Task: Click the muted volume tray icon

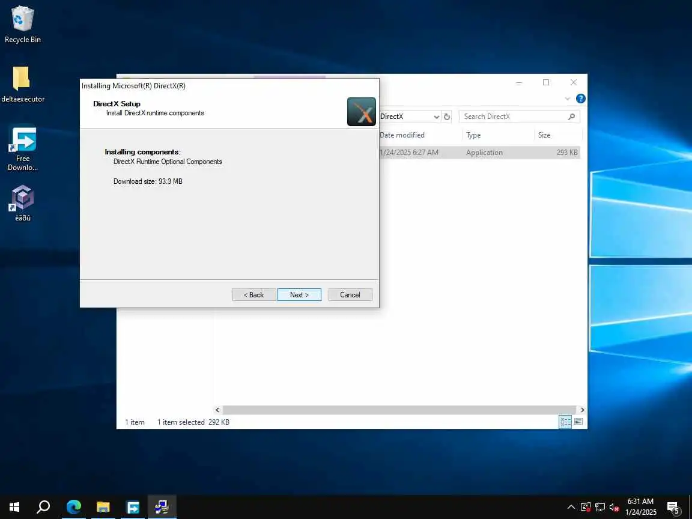Action: pyautogui.click(x=614, y=507)
